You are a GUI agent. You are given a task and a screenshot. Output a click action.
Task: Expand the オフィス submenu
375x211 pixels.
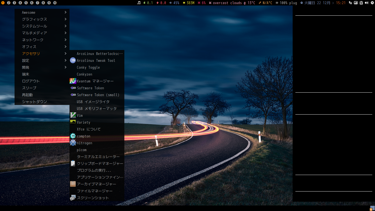point(42,47)
